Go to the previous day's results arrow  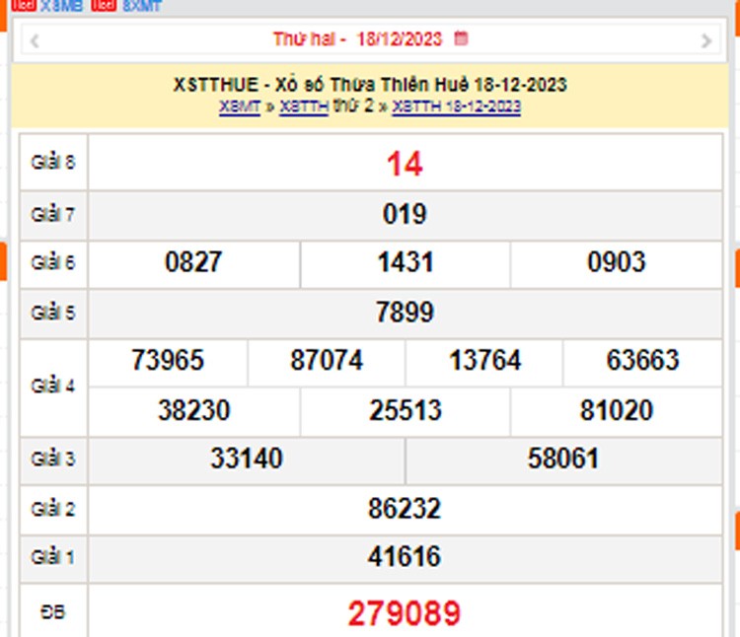tap(35, 40)
